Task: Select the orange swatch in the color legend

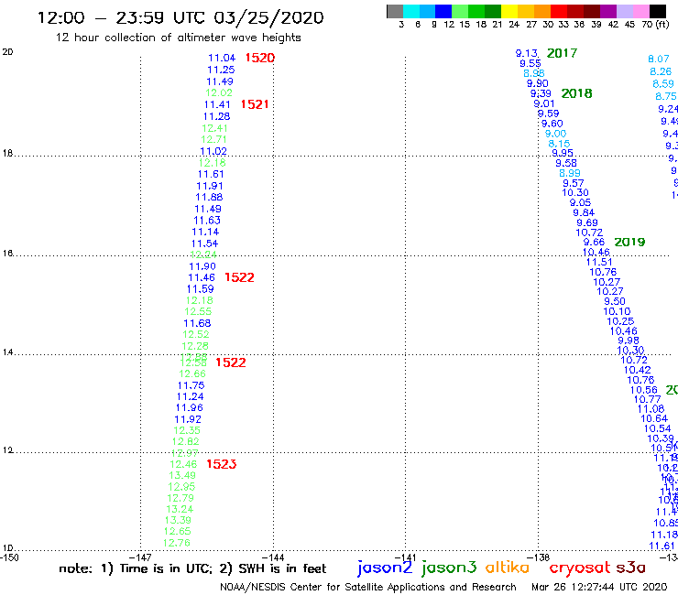Action: click(x=542, y=11)
